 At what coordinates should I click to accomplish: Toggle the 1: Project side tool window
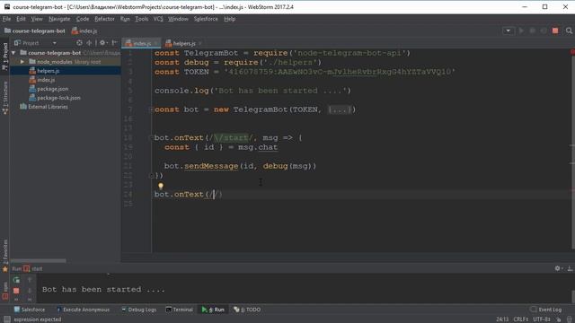pyautogui.click(x=4, y=57)
